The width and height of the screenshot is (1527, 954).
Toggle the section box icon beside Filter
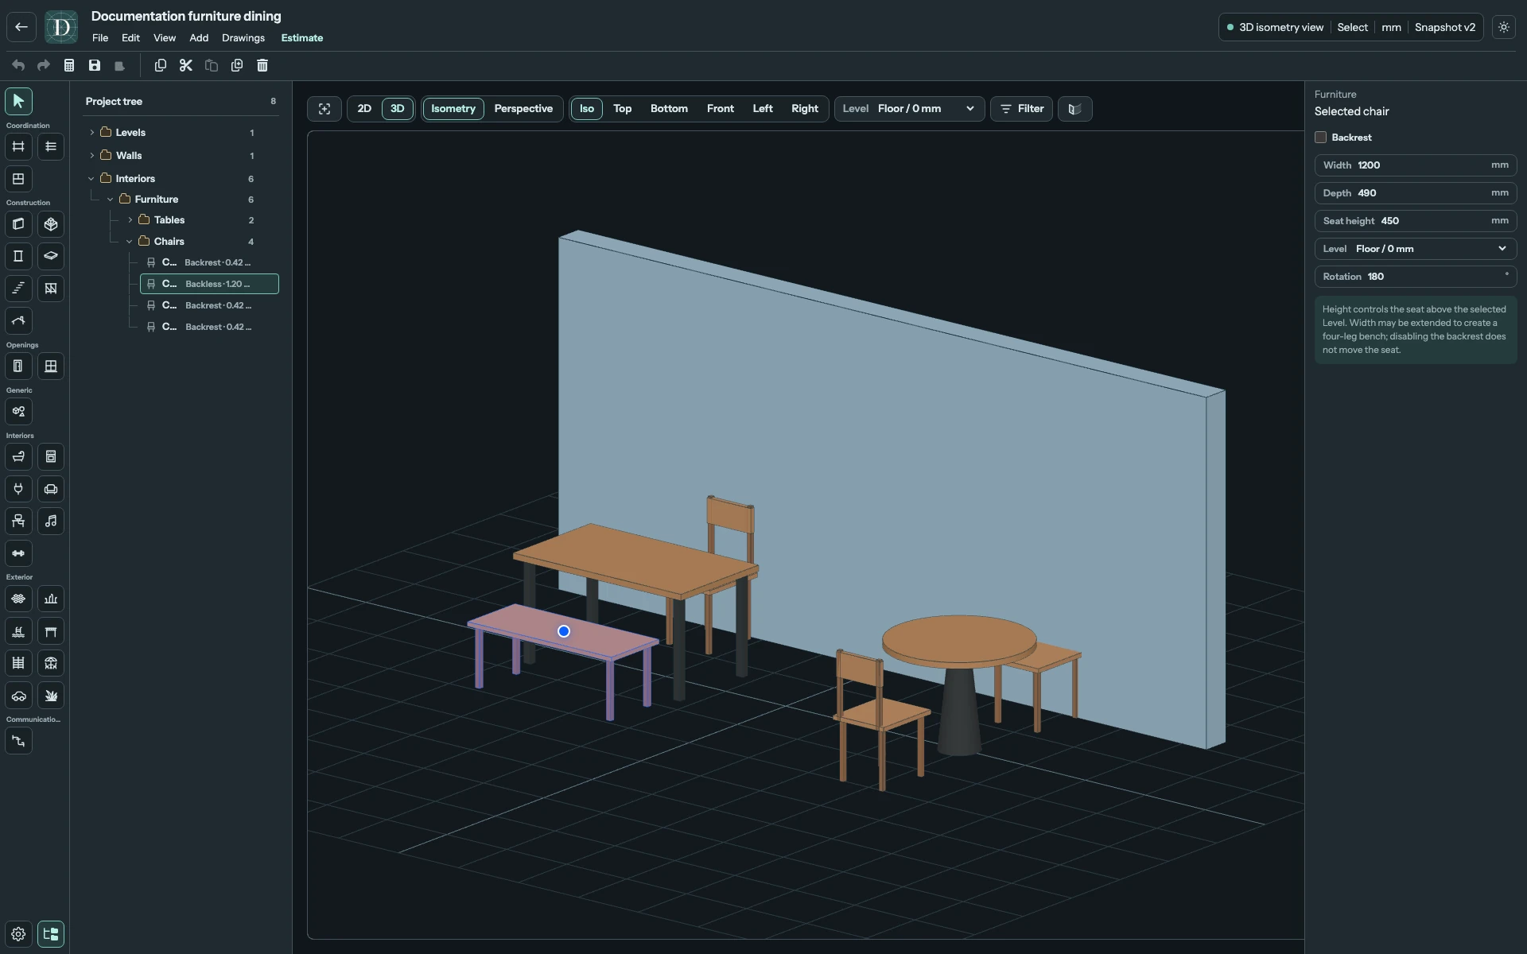pyautogui.click(x=1075, y=109)
